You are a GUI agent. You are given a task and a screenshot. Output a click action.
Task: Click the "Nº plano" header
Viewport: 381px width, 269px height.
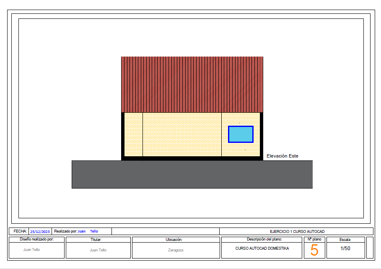[314, 239]
